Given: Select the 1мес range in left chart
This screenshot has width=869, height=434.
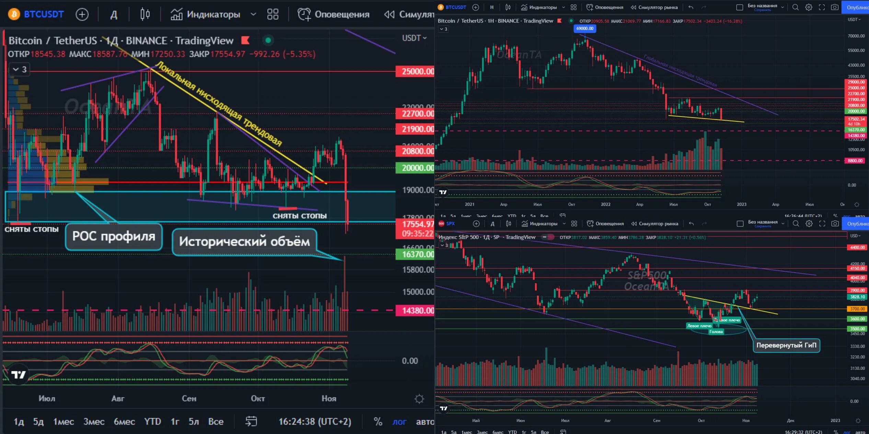Looking at the screenshot, I should 63,421.
